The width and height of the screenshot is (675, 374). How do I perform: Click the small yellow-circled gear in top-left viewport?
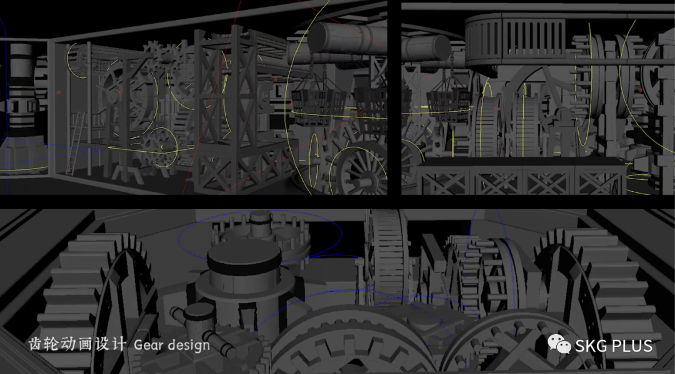tap(161, 147)
